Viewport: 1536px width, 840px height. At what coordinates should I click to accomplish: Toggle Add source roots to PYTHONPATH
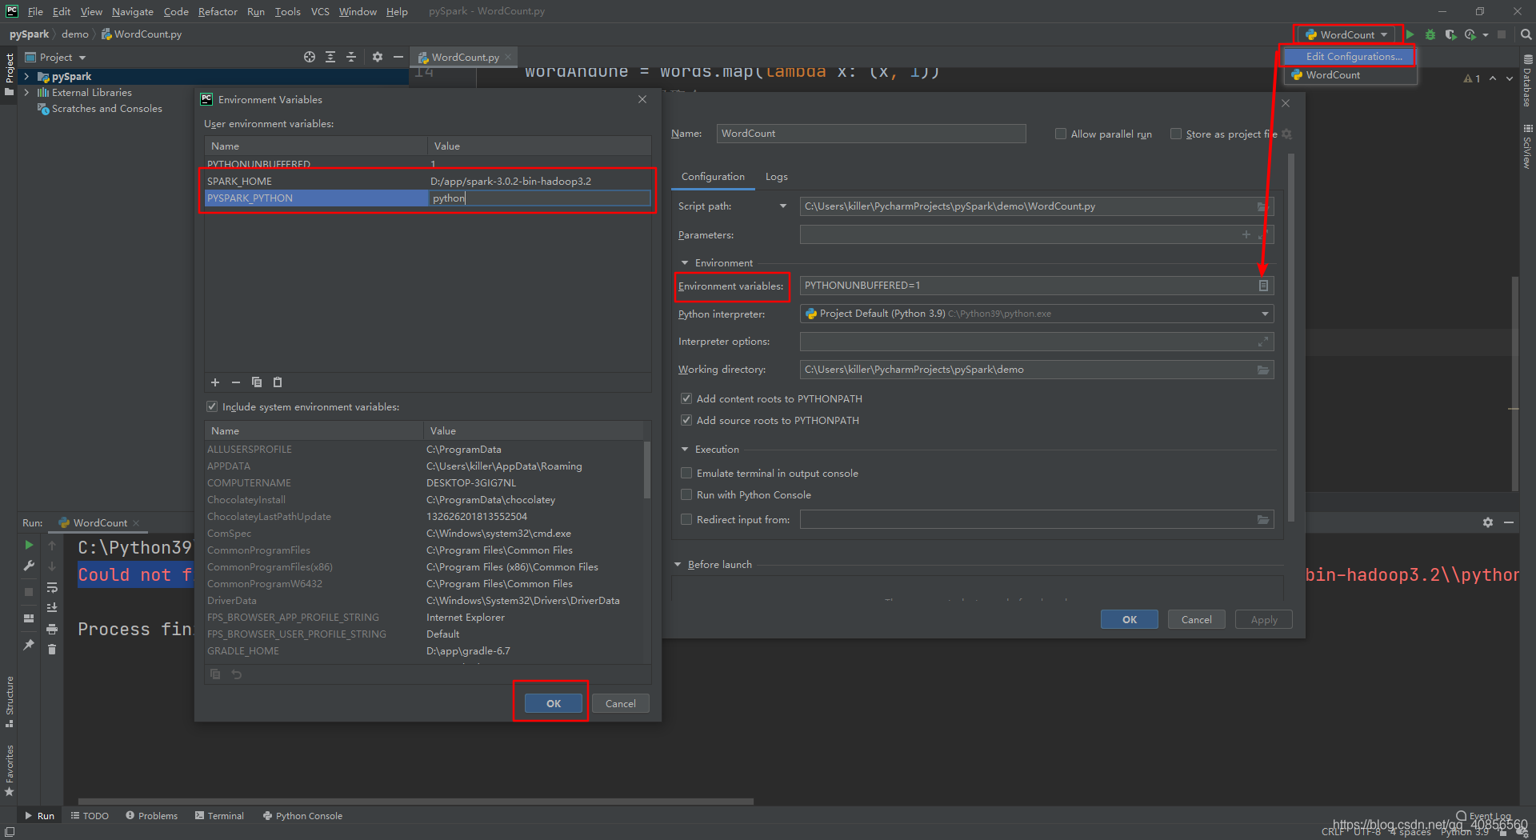686,420
